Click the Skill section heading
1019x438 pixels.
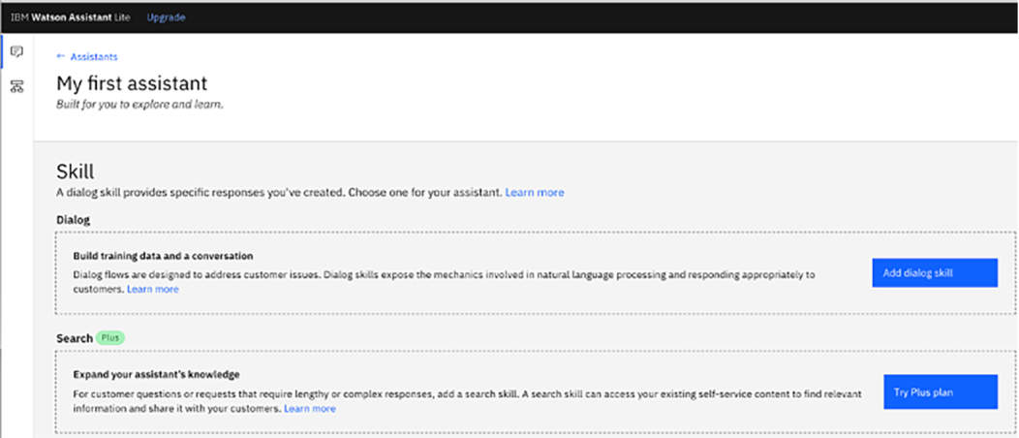[x=76, y=172]
